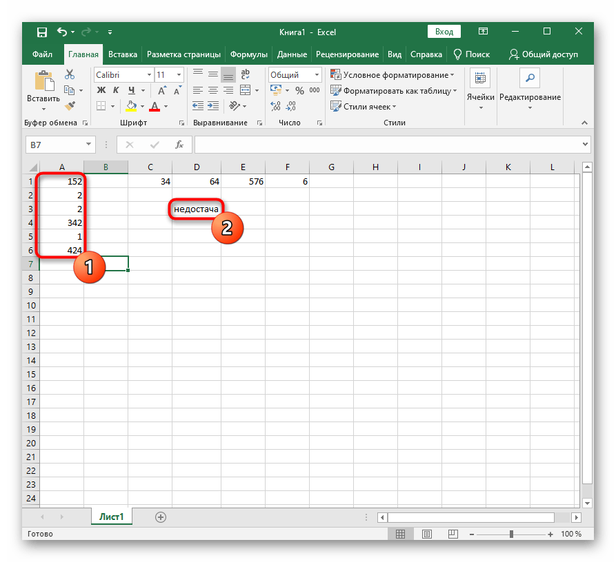616x562 pixels.
Task: Decrease decimal places
Action: click(291, 106)
